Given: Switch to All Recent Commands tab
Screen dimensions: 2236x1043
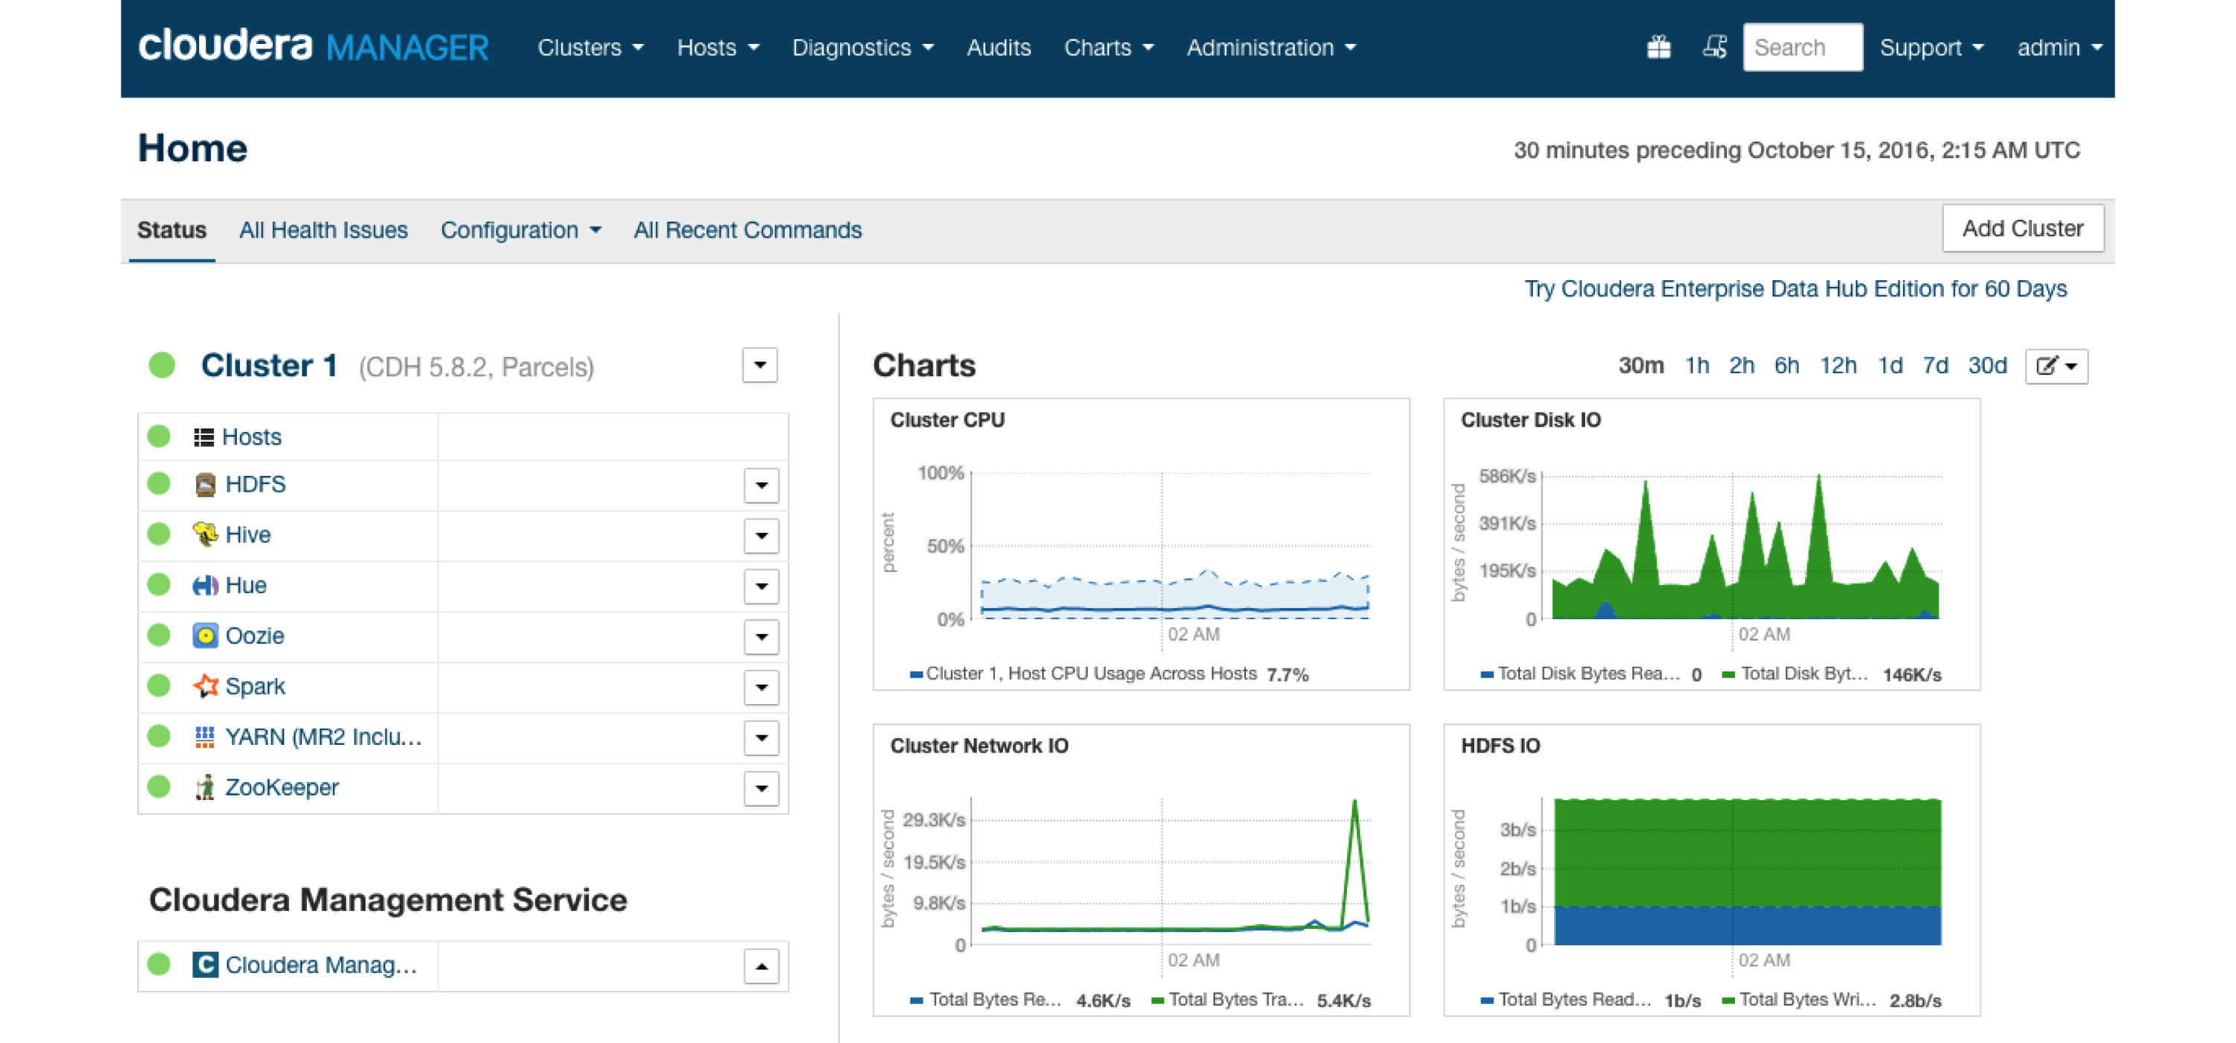Looking at the screenshot, I should [748, 230].
